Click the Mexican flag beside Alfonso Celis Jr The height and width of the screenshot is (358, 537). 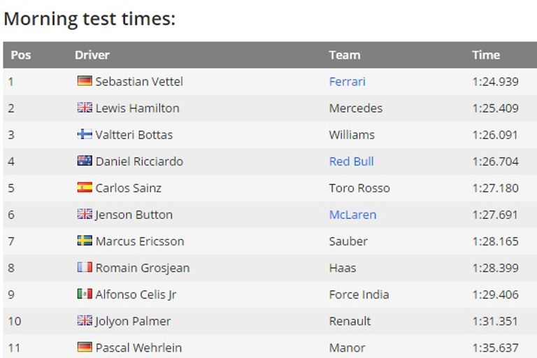[x=85, y=294]
